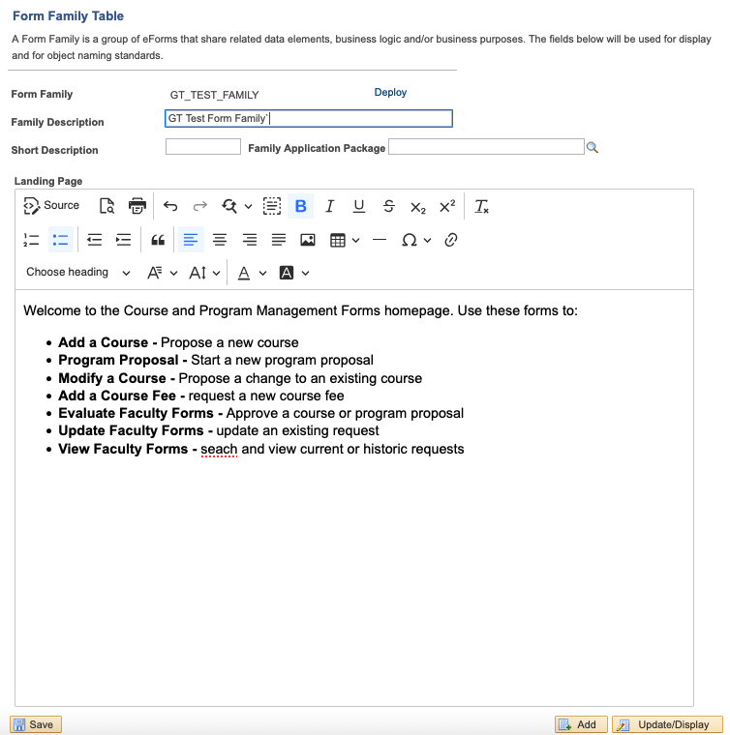
Task: Click the Add button
Action: 581,724
